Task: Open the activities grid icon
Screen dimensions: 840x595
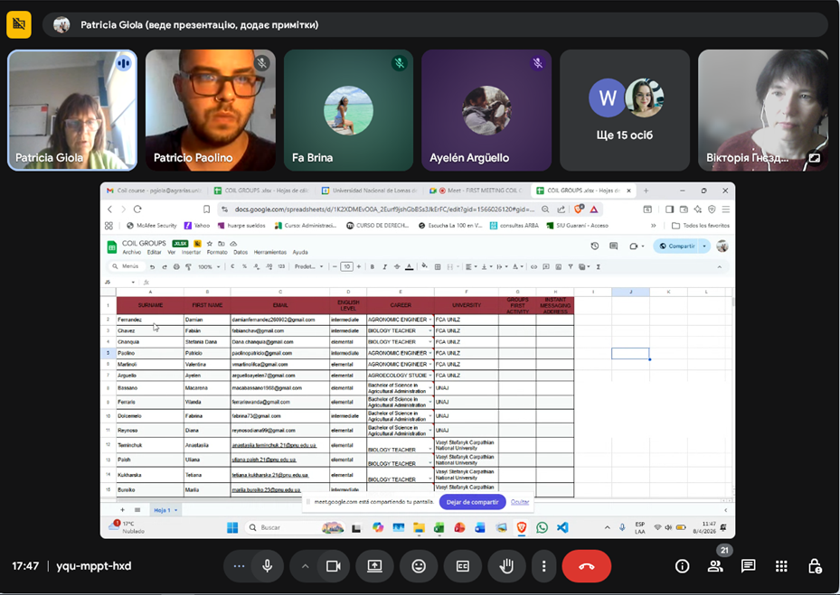Action: click(781, 566)
